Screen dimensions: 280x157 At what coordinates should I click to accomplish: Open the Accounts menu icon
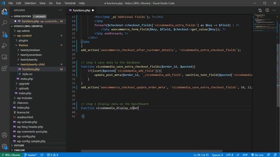click(4, 135)
